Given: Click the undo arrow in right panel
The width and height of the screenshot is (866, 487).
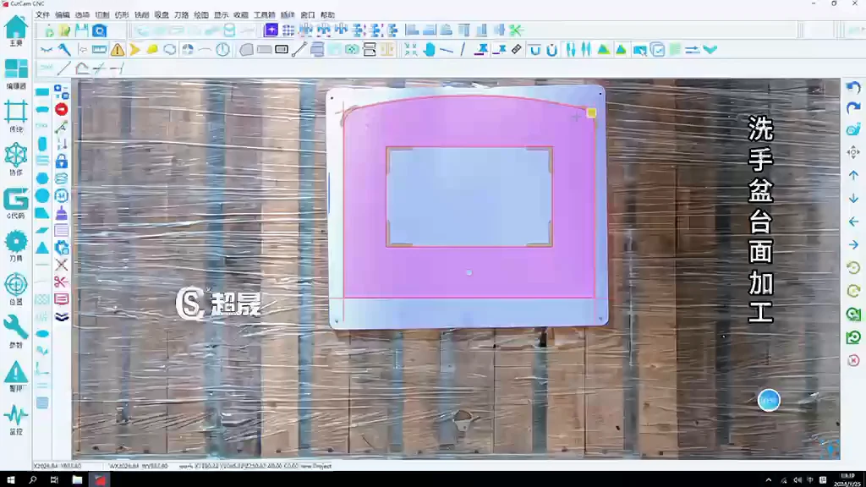Looking at the screenshot, I should (x=853, y=88).
